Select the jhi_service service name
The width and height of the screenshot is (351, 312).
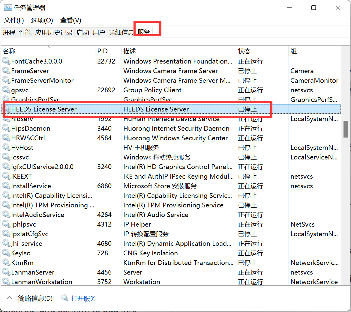point(27,243)
